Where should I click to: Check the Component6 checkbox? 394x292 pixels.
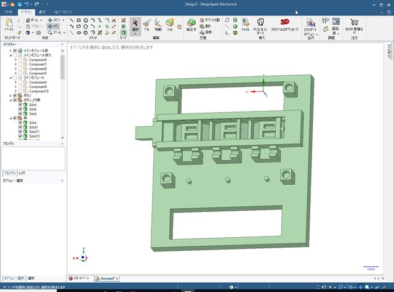(x=20, y=60)
